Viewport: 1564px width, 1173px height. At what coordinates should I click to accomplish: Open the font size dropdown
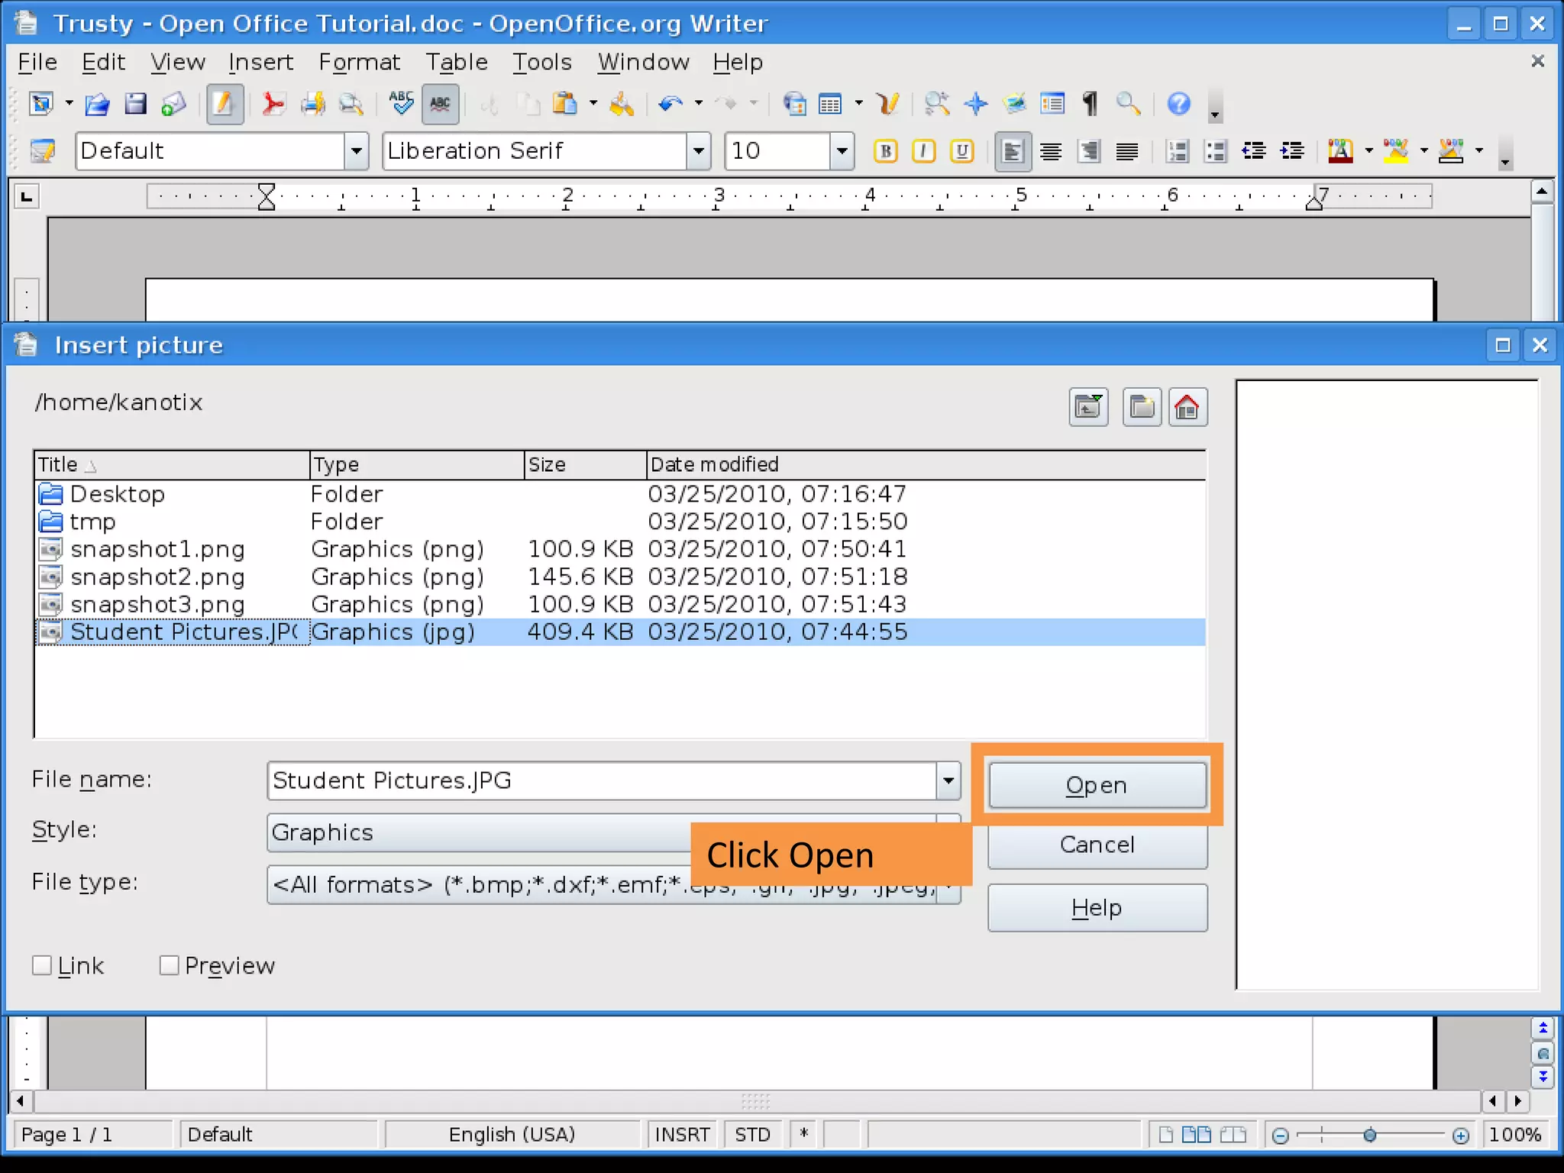click(x=841, y=151)
